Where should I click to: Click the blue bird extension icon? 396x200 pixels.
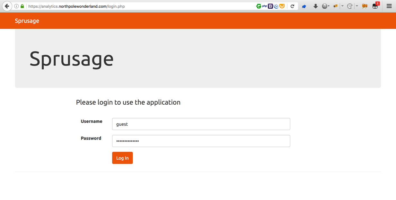304,6
